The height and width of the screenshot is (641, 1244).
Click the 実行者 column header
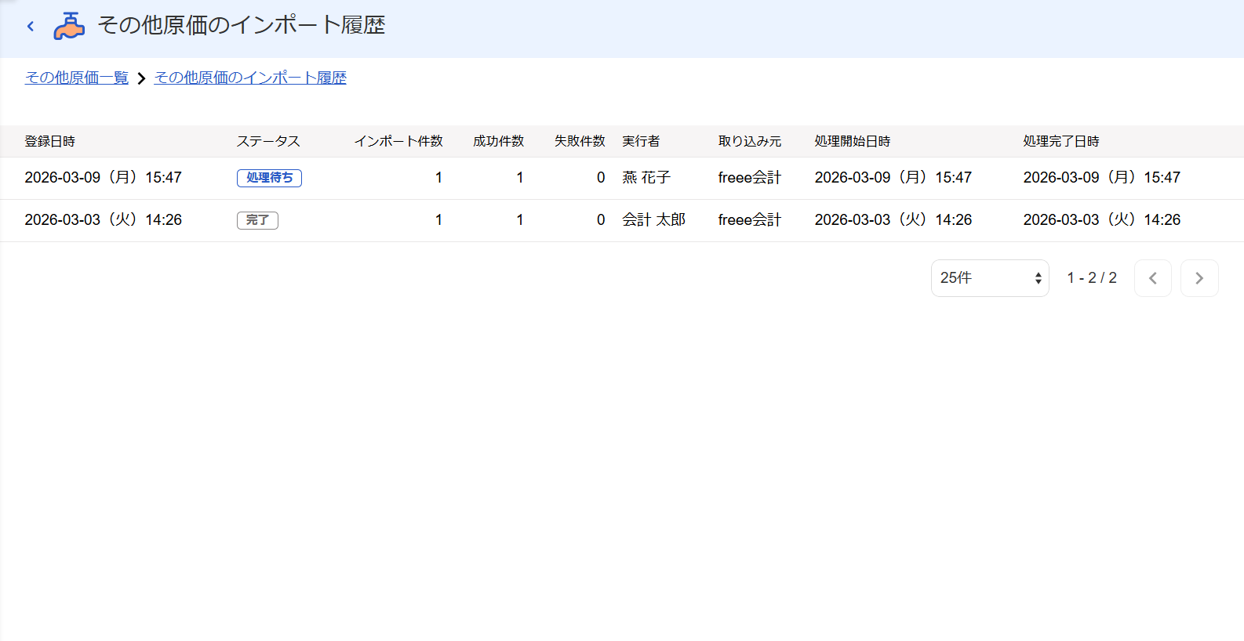coord(641,141)
